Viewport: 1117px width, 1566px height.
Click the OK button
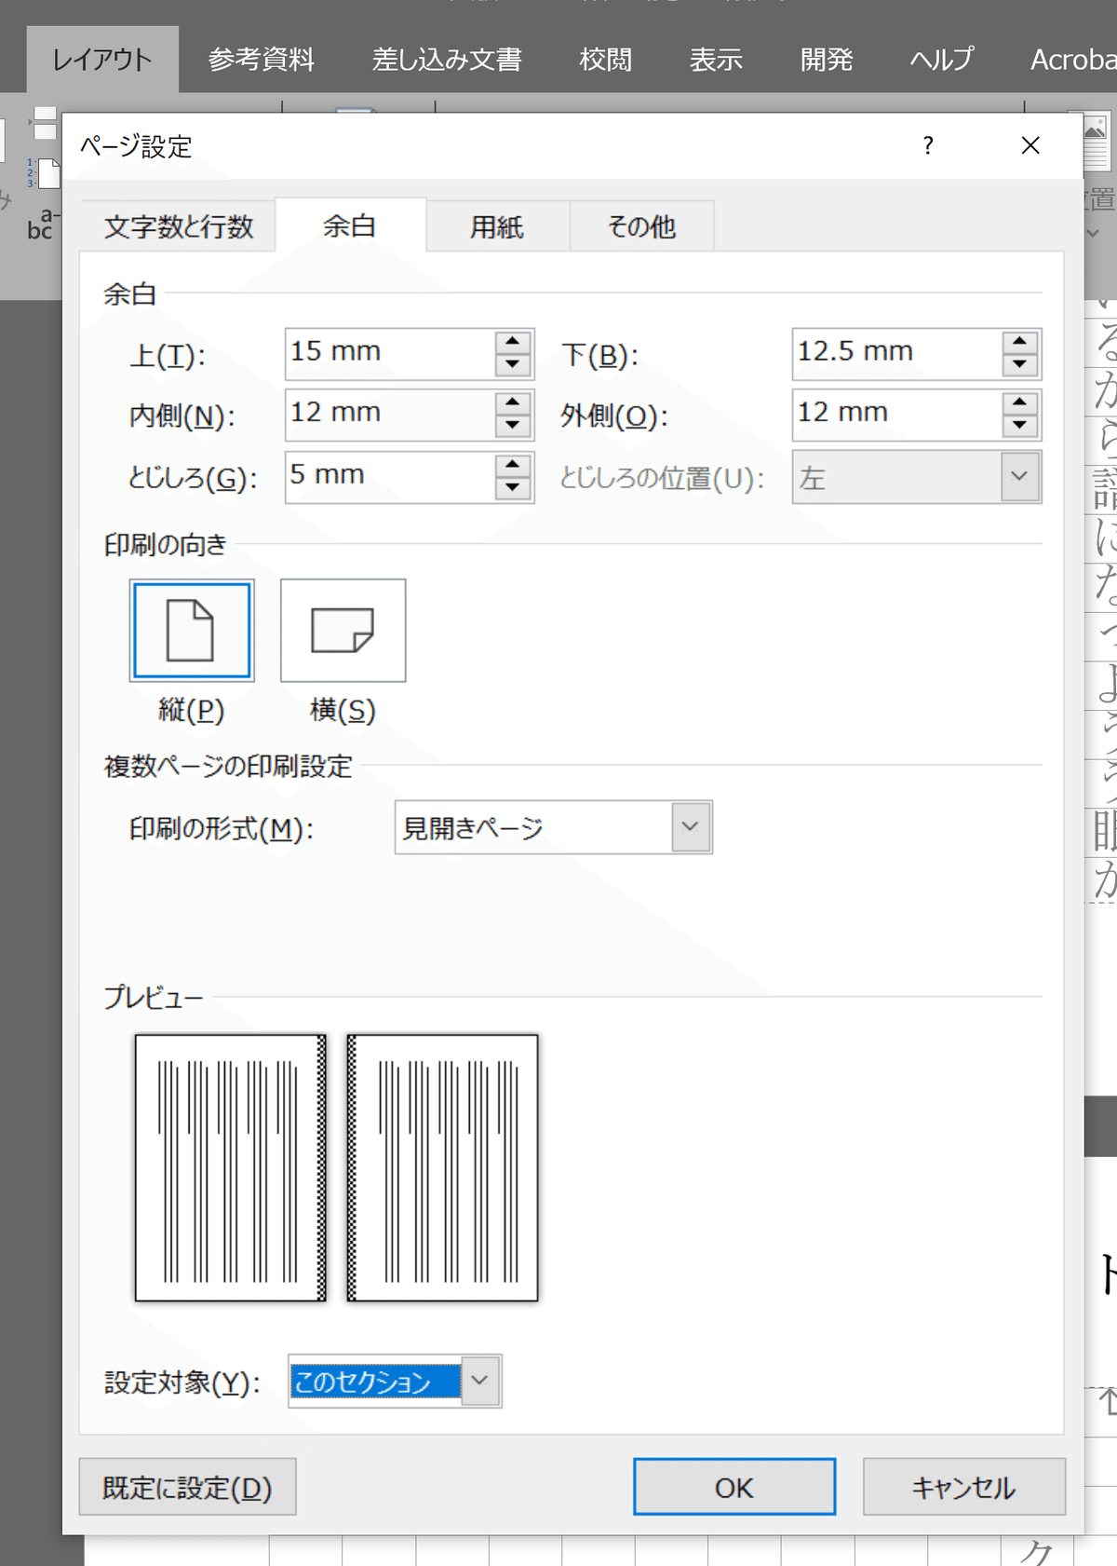pos(734,1487)
